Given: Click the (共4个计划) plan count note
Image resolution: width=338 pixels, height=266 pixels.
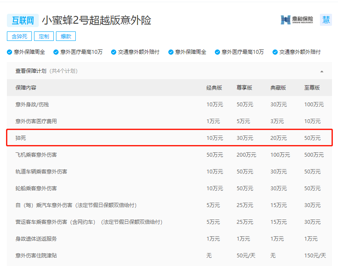Looking at the screenshot, I should pos(64,71).
